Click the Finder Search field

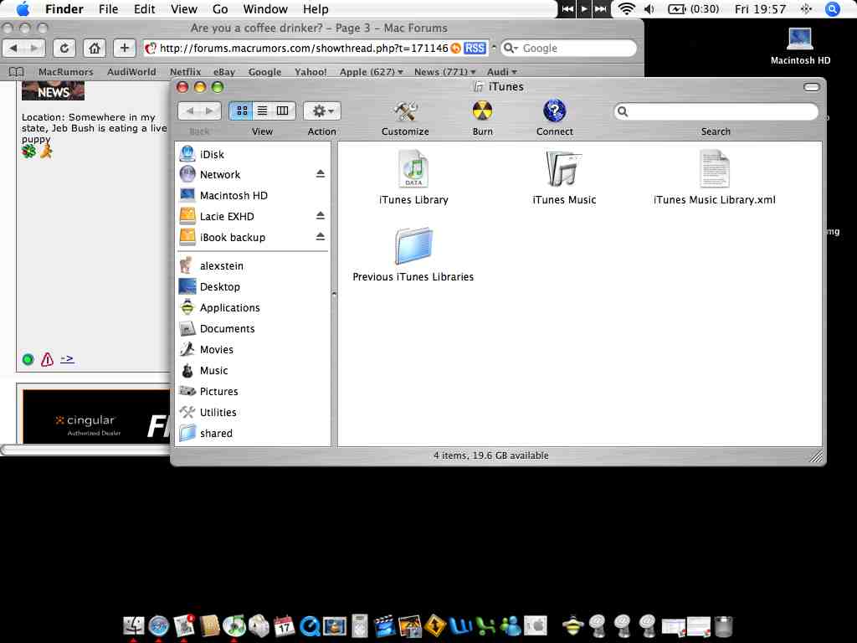716,111
